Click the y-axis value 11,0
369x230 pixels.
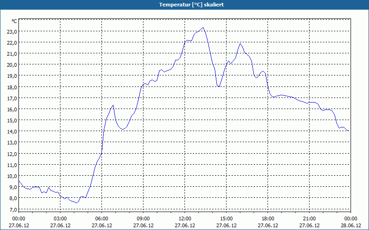(x=12, y=165)
